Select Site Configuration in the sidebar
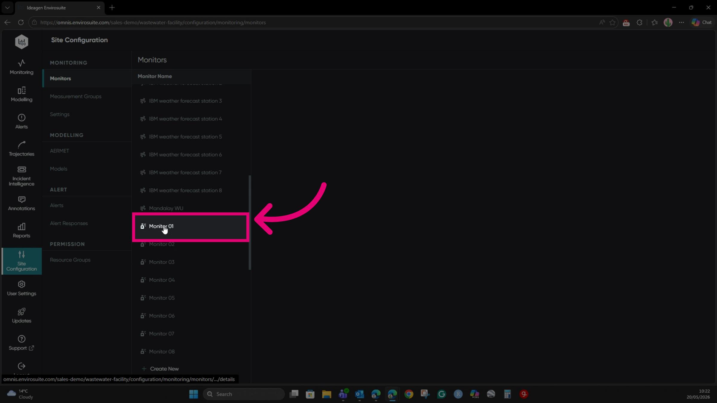 click(22, 261)
